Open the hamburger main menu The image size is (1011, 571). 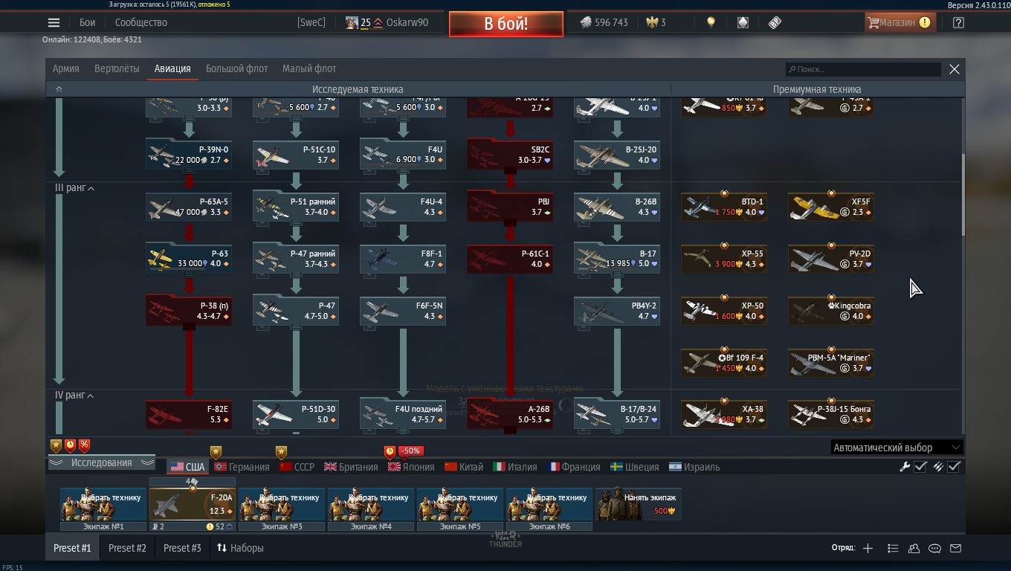pos(54,22)
